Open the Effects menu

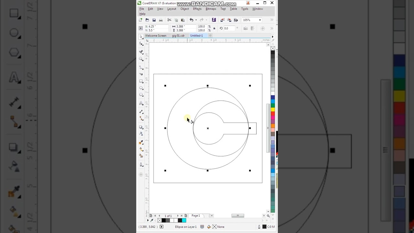click(x=197, y=9)
